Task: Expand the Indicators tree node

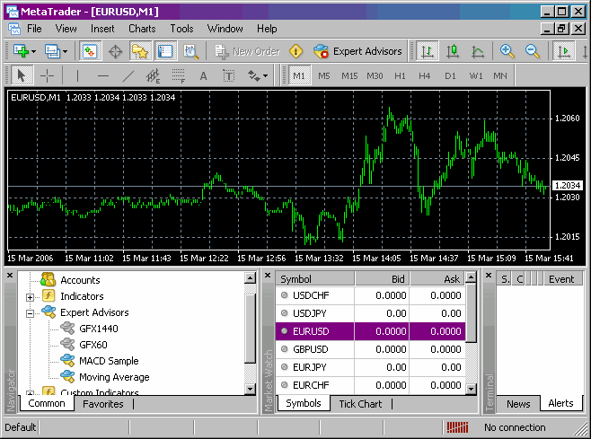Action: (31, 297)
